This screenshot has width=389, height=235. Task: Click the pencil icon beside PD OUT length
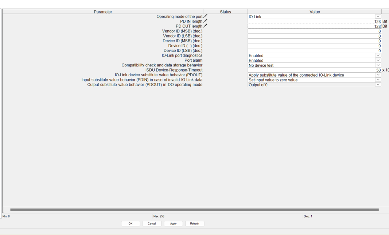point(205,26)
